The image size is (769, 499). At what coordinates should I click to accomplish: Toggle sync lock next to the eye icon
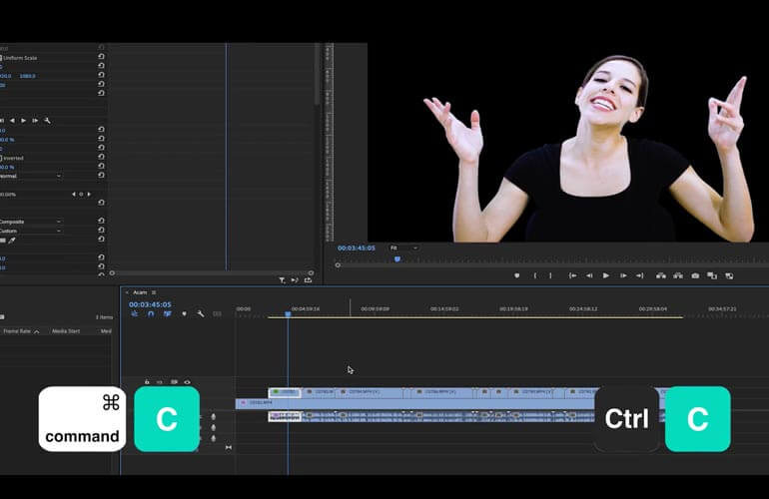tap(174, 382)
